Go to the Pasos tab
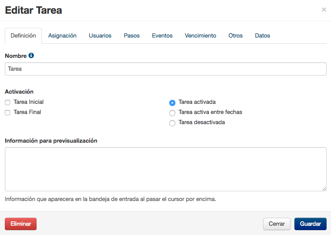Screen dimensions: 331x235 click(132, 35)
